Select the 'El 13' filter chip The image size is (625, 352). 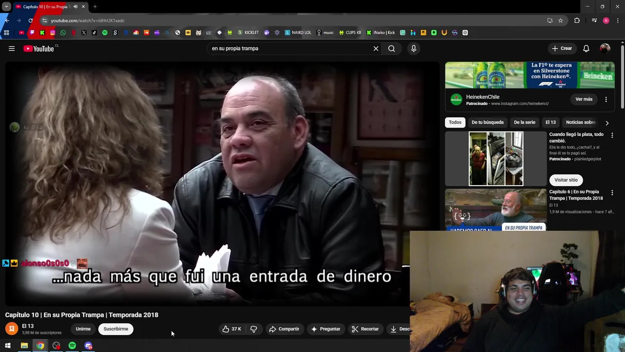click(550, 122)
